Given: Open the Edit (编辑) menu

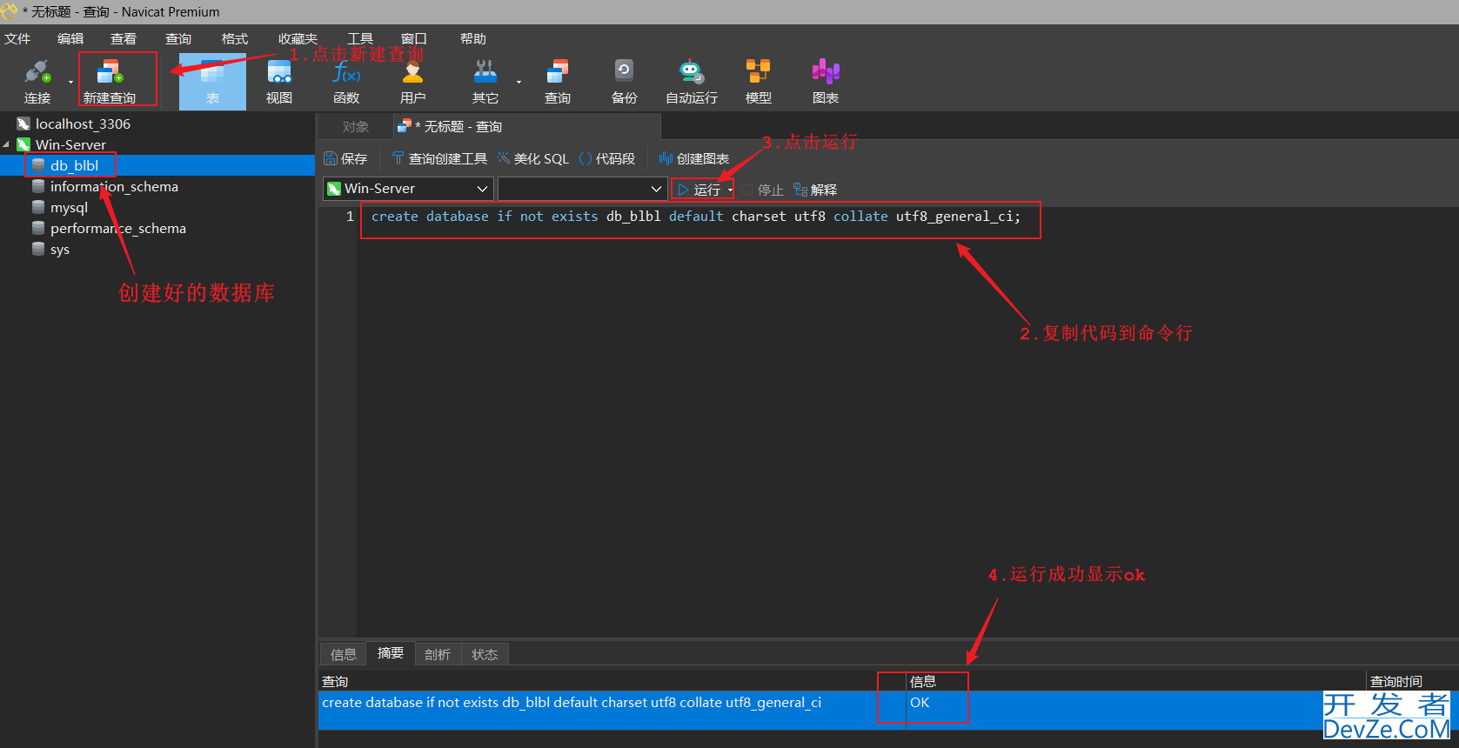Looking at the screenshot, I should (x=70, y=39).
